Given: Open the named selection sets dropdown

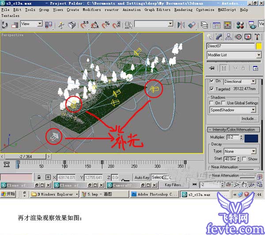Looking at the screenshot, I should pos(154,24).
